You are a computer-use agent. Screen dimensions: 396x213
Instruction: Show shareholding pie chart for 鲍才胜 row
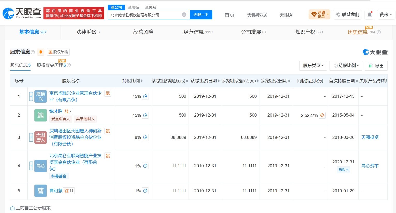tap(145, 115)
